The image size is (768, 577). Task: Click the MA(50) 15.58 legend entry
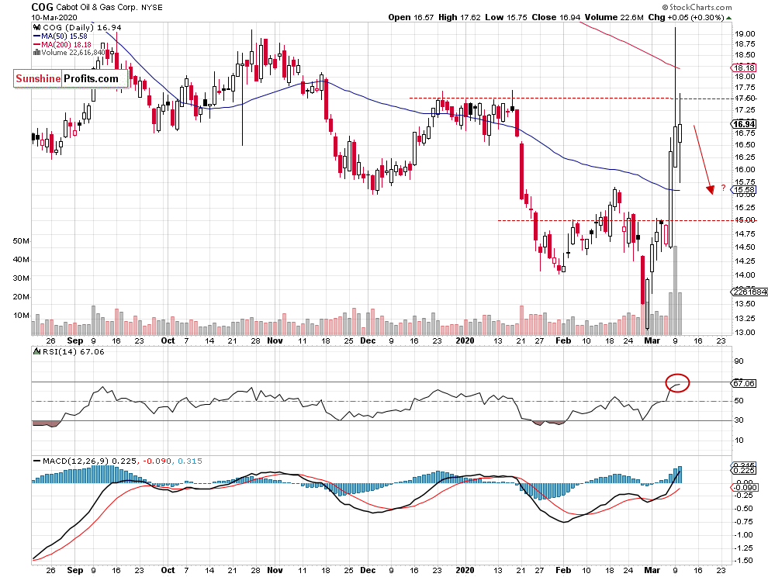pos(61,36)
